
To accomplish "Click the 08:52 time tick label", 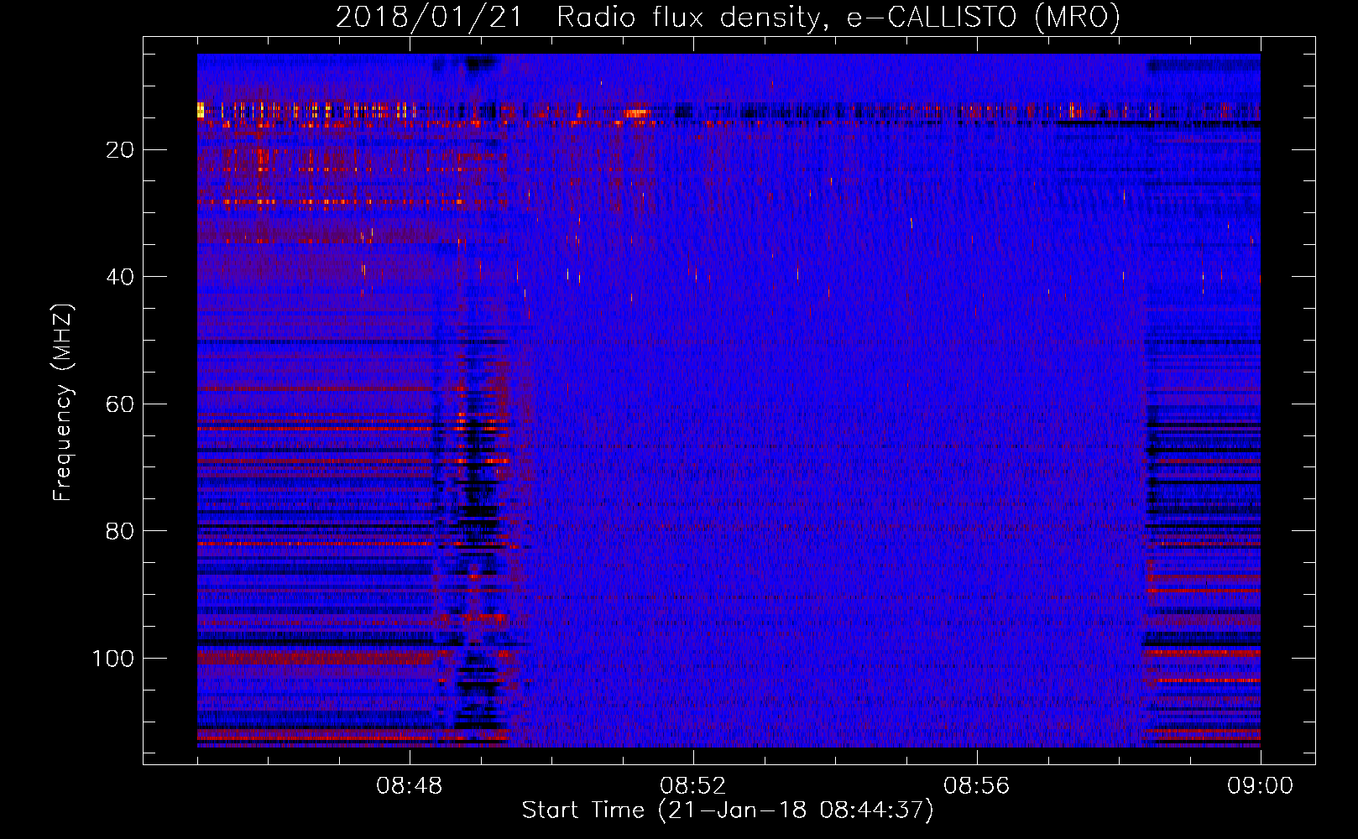I will (693, 786).
